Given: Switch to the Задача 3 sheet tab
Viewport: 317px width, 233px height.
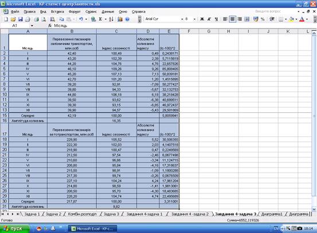Looking at the screenshot, I should 111,214.
